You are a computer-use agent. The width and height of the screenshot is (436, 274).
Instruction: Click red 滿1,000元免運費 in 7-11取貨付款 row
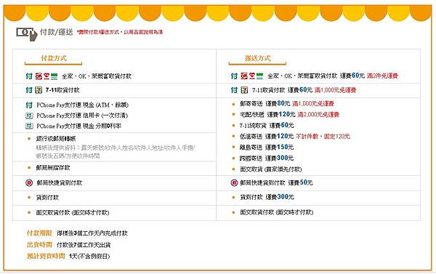(335, 90)
